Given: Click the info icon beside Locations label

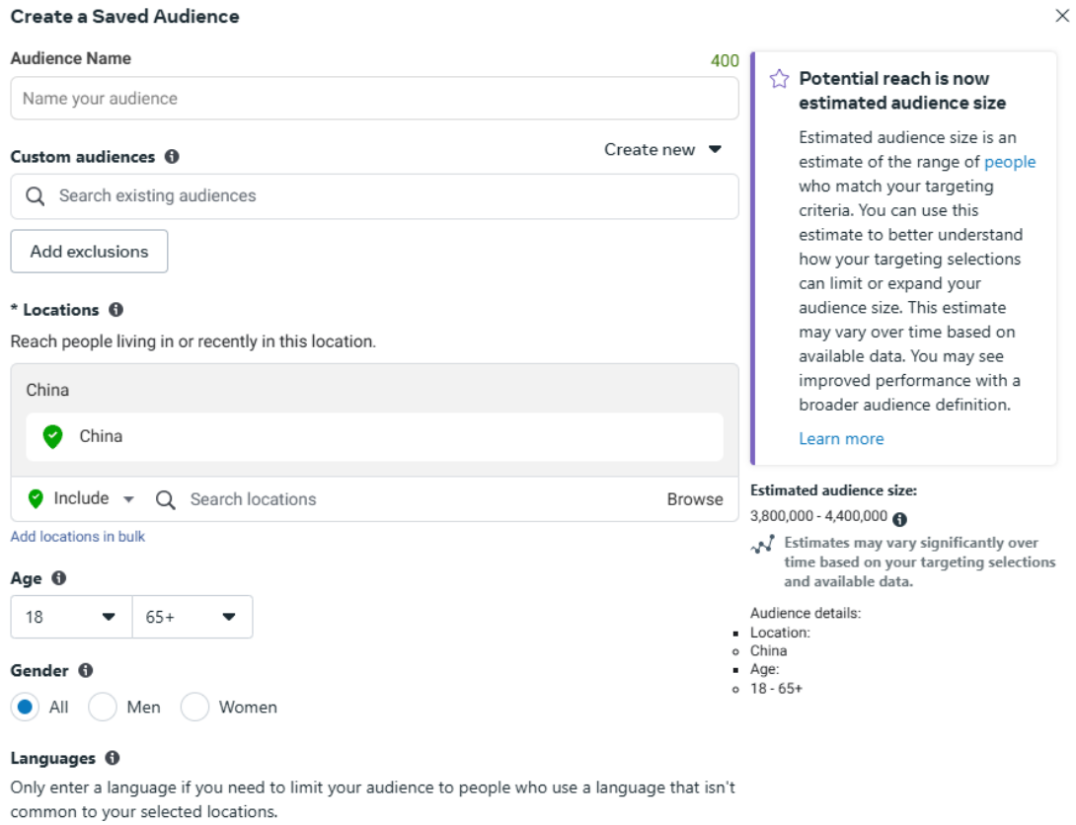Looking at the screenshot, I should pos(115,310).
